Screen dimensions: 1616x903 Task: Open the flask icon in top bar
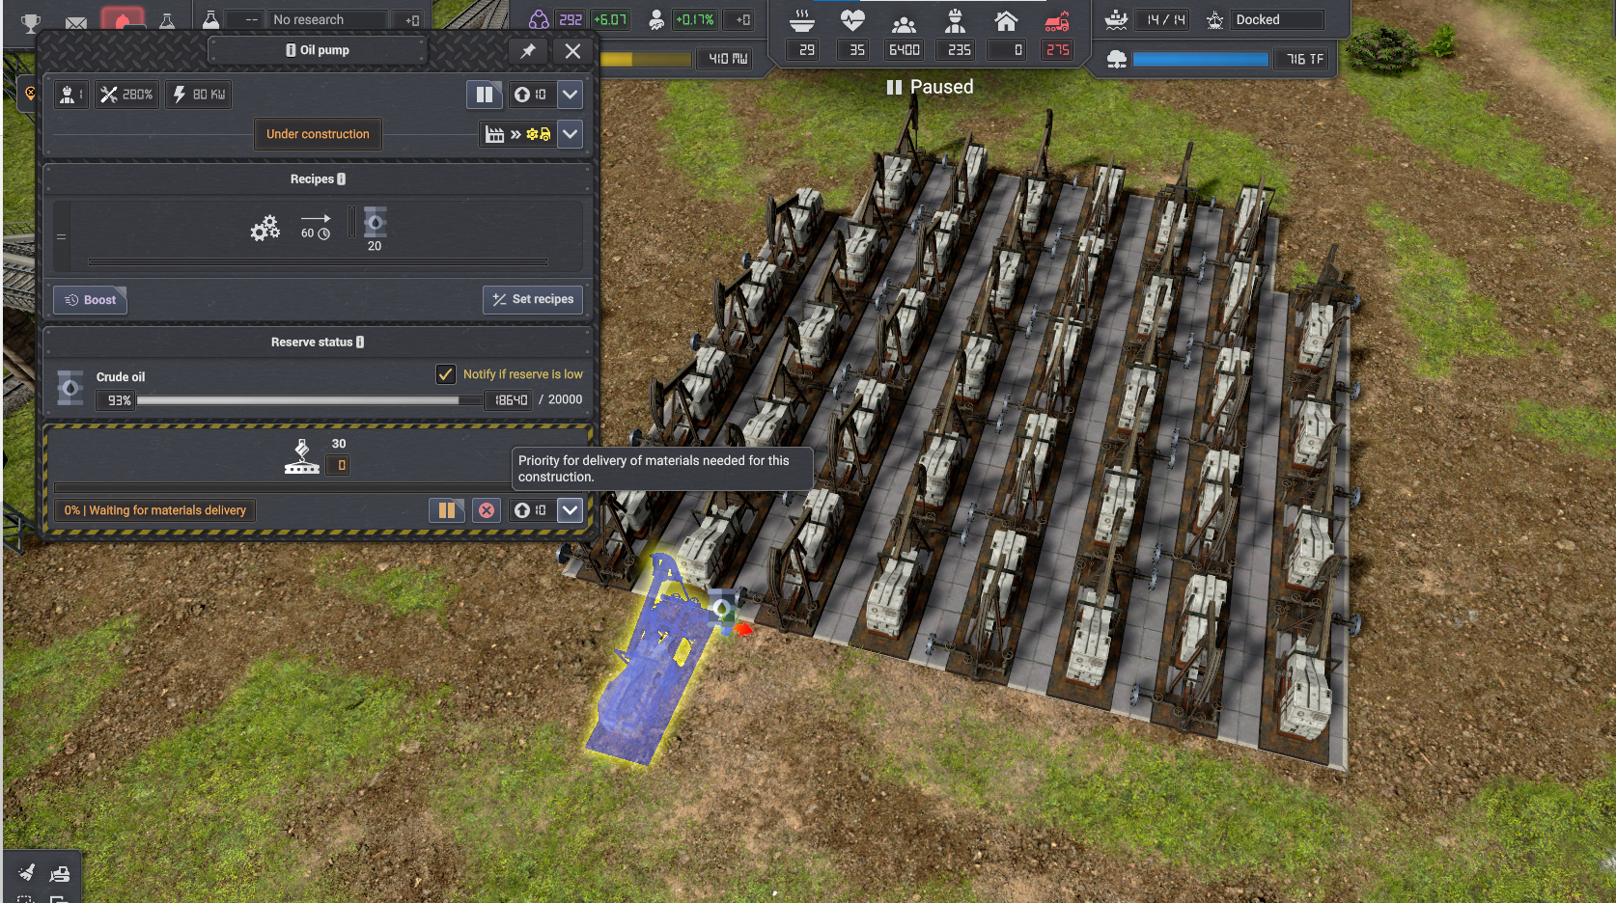tap(167, 20)
